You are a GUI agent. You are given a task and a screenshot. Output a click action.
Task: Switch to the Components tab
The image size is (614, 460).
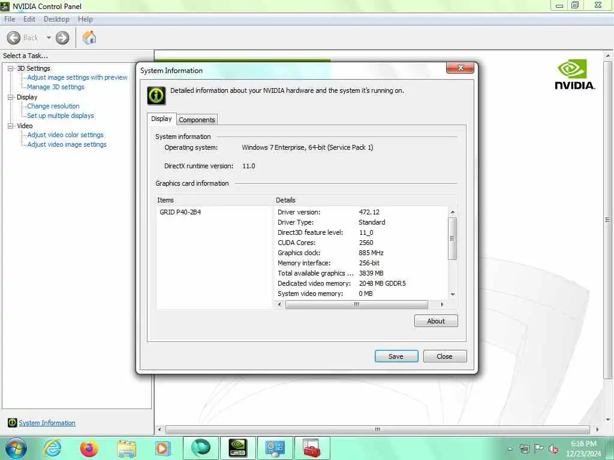click(197, 120)
